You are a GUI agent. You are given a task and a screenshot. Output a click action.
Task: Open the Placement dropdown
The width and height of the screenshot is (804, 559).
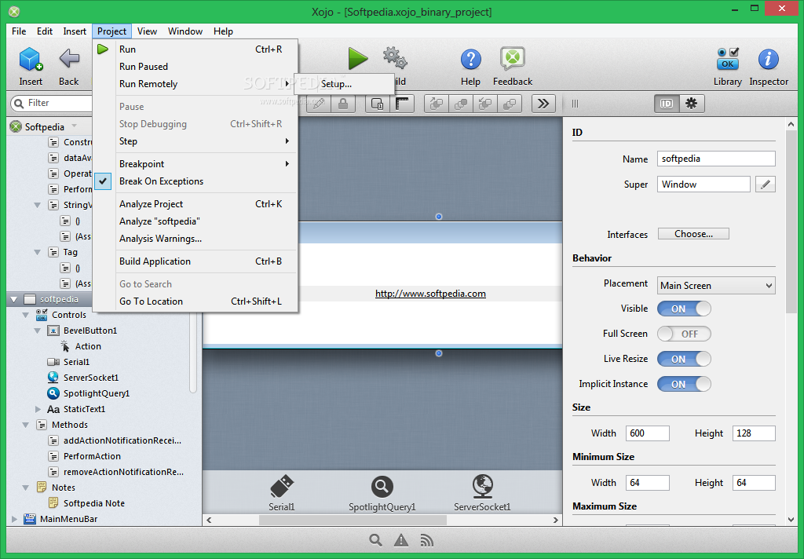[x=716, y=286]
